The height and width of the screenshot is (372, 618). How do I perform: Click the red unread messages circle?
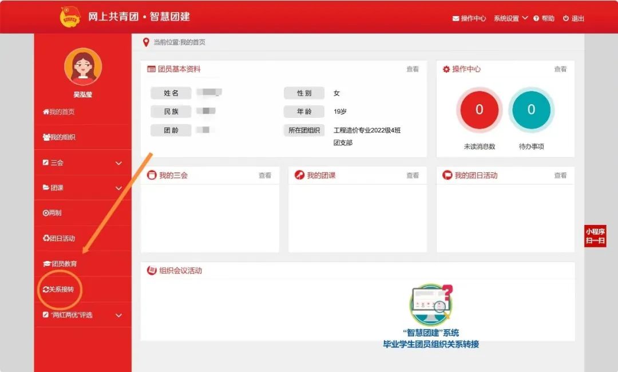click(x=480, y=110)
